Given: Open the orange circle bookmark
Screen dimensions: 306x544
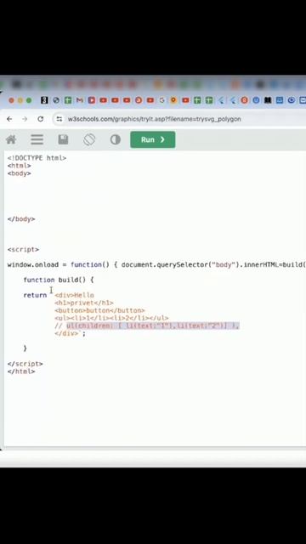Looking at the screenshot, I should click(139, 100).
